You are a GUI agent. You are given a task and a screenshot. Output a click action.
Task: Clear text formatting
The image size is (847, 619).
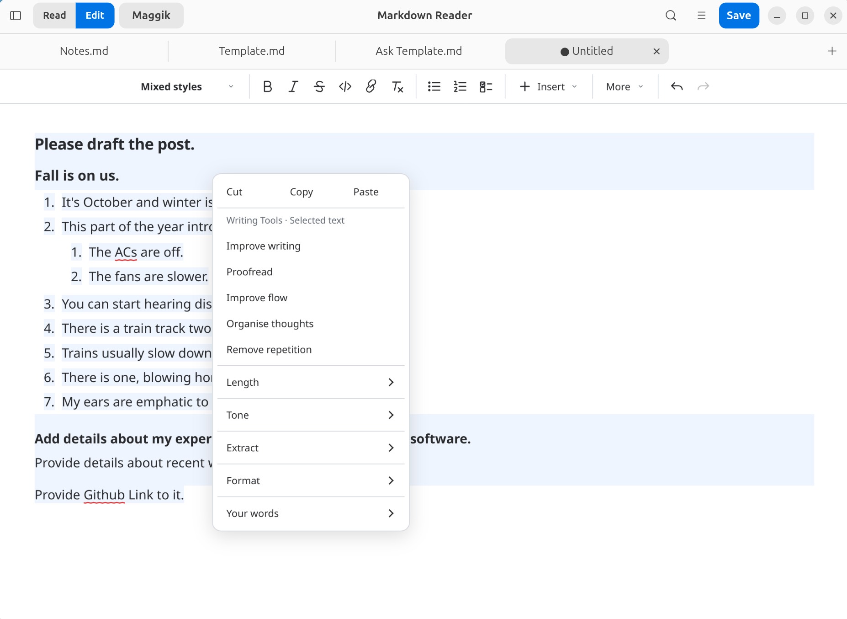point(397,86)
